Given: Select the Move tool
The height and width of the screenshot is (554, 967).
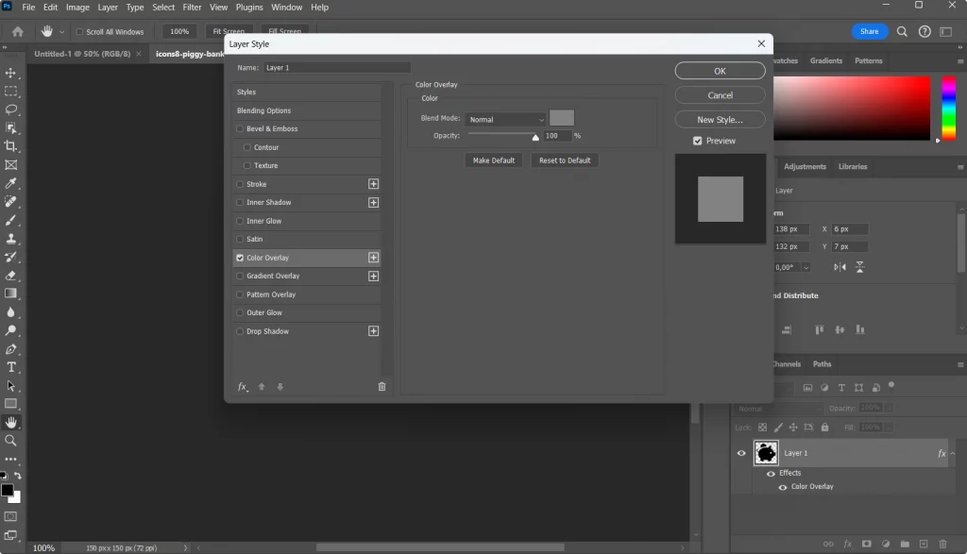Looking at the screenshot, I should click(11, 73).
